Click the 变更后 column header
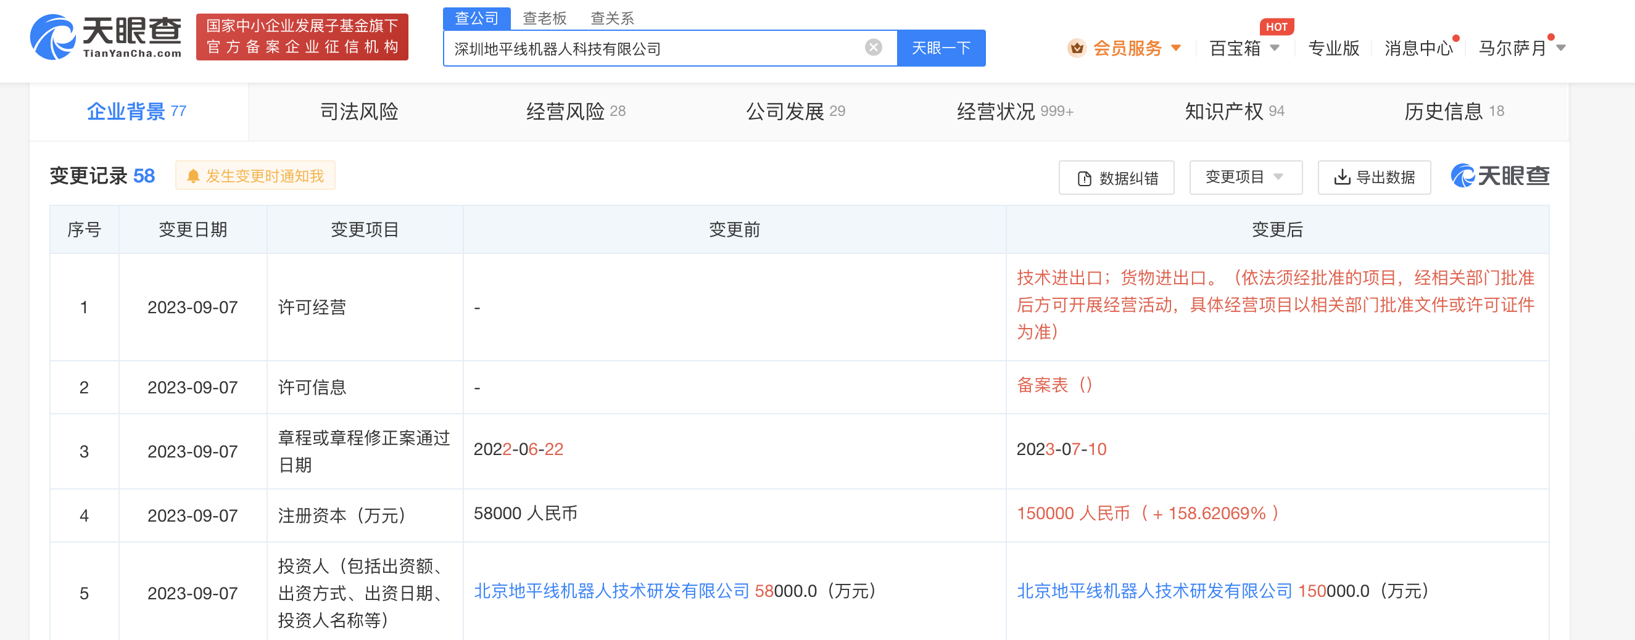The width and height of the screenshot is (1635, 640). pyautogui.click(x=1277, y=229)
